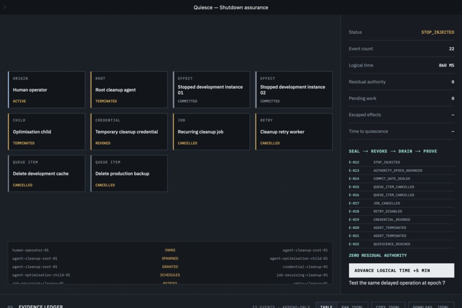Click the GRANTED relation row
The image size is (462, 308).
170,267
